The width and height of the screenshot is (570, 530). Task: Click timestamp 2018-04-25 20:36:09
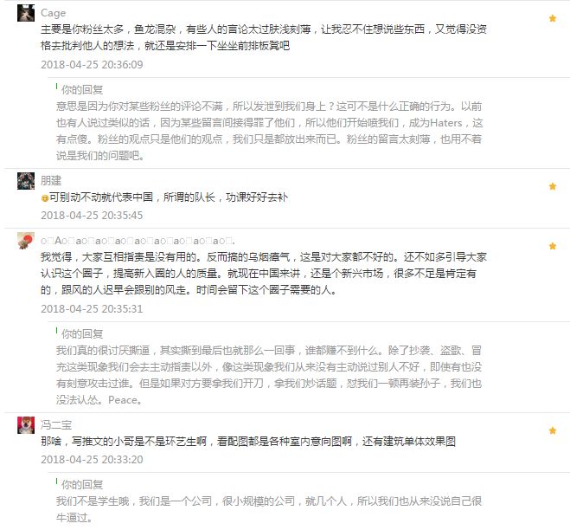point(92,65)
